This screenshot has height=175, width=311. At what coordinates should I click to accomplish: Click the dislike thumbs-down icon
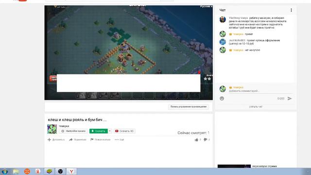point(206,140)
